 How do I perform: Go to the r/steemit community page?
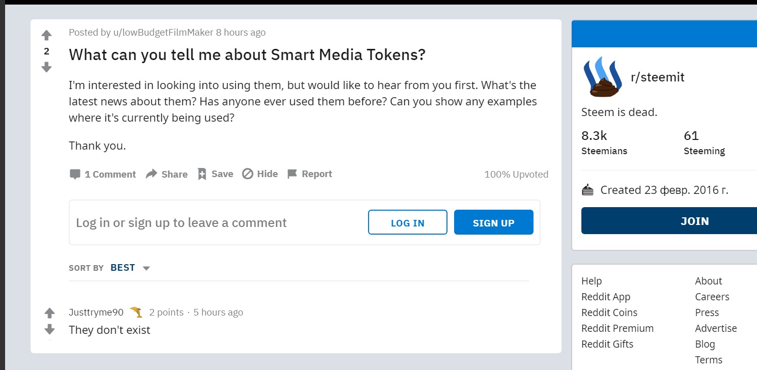point(657,77)
